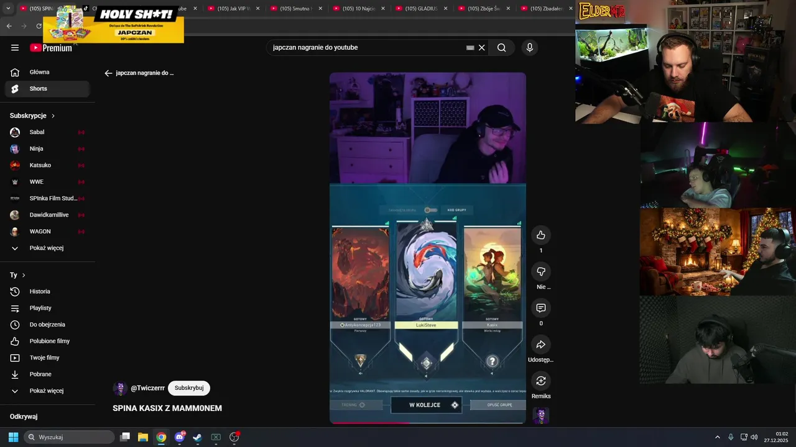Image resolution: width=796 pixels, height=447 pixels.
Task: Open the Dawidkamillive subscription channel
Action: 47,215
